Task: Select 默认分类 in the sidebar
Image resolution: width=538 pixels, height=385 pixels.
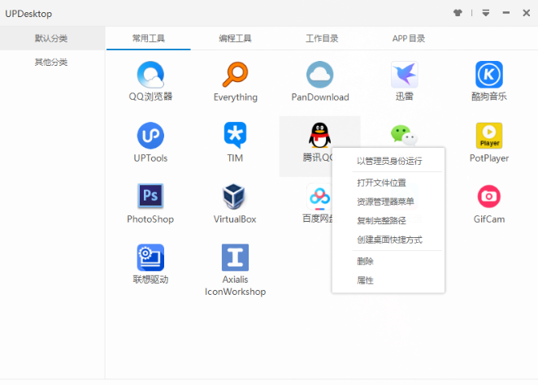Action: pos(53,38)
